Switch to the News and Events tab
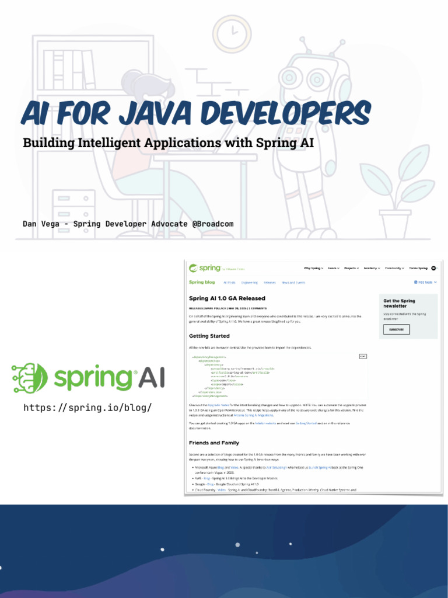Screen dimensions: 448x598 coord(293,283)
